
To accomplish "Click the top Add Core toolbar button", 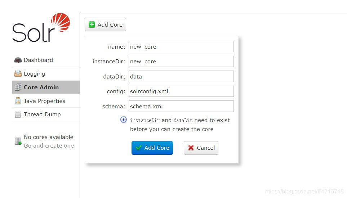I will (x=105, y=24).
